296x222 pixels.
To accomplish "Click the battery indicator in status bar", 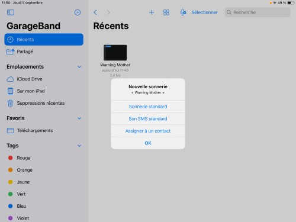I will click(291, 3).
